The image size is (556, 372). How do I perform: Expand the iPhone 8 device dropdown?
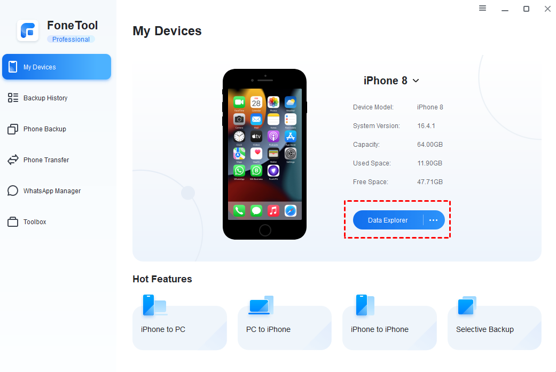pos(416,81)
